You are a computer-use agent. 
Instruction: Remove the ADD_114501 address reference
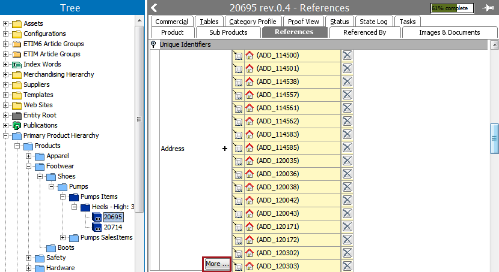(347, 68)
